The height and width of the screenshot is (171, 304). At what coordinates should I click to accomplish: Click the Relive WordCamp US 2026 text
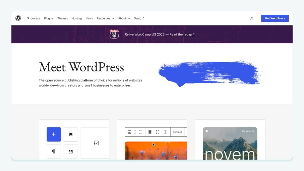(x=145, y=34)
